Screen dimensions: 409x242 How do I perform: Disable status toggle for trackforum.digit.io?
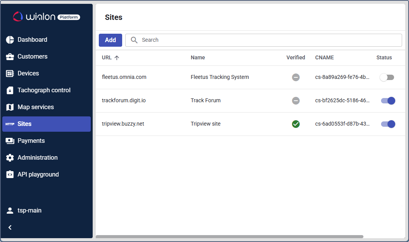pyautogui.click(x=388, y=101)
